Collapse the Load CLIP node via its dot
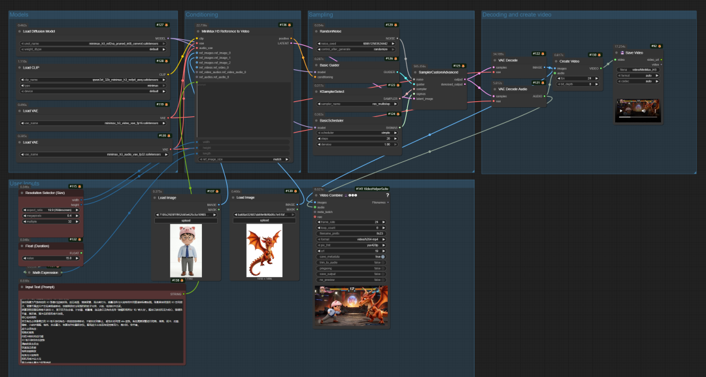Viewport: 706px width, 377px height. 20,67
